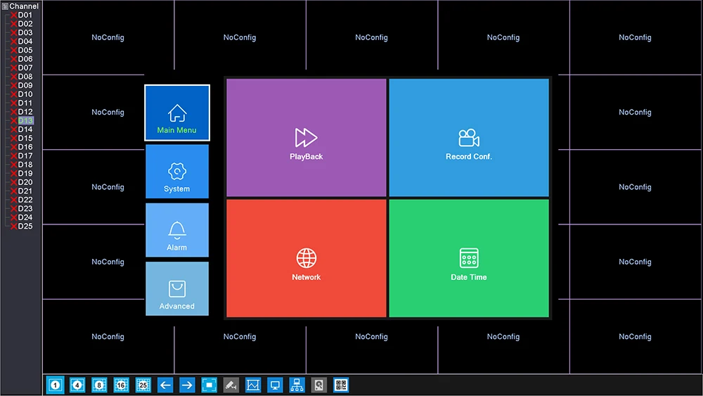
Task: Click the grey camera icon in toolbar
Action: [231, 385]
